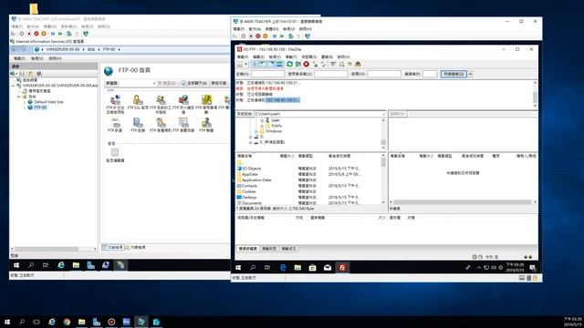The height and width of the screenshot is (328, 584).
Task: Click Group by control in IIS filter bar
Action: click(x=219, y=83)
